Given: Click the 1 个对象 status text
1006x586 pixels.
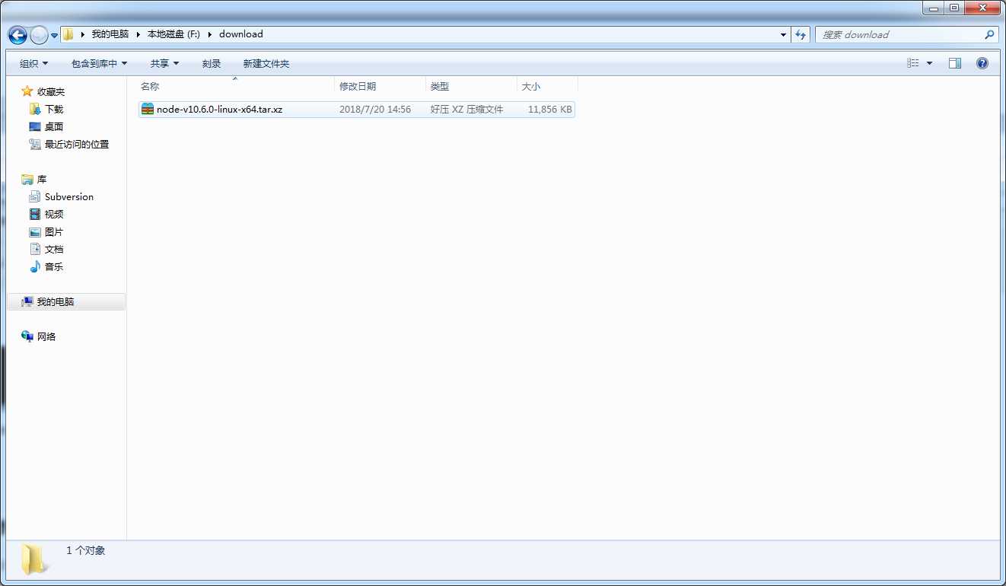Looking at the screenshot, I should (86, 550).
